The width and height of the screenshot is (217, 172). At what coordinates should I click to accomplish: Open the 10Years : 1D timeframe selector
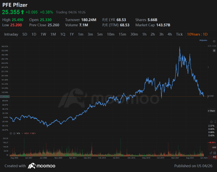click(x=197, y=34)
